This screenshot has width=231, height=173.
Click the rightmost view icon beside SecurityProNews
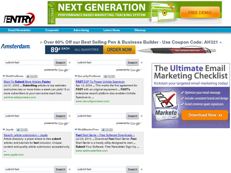point(113,76)
